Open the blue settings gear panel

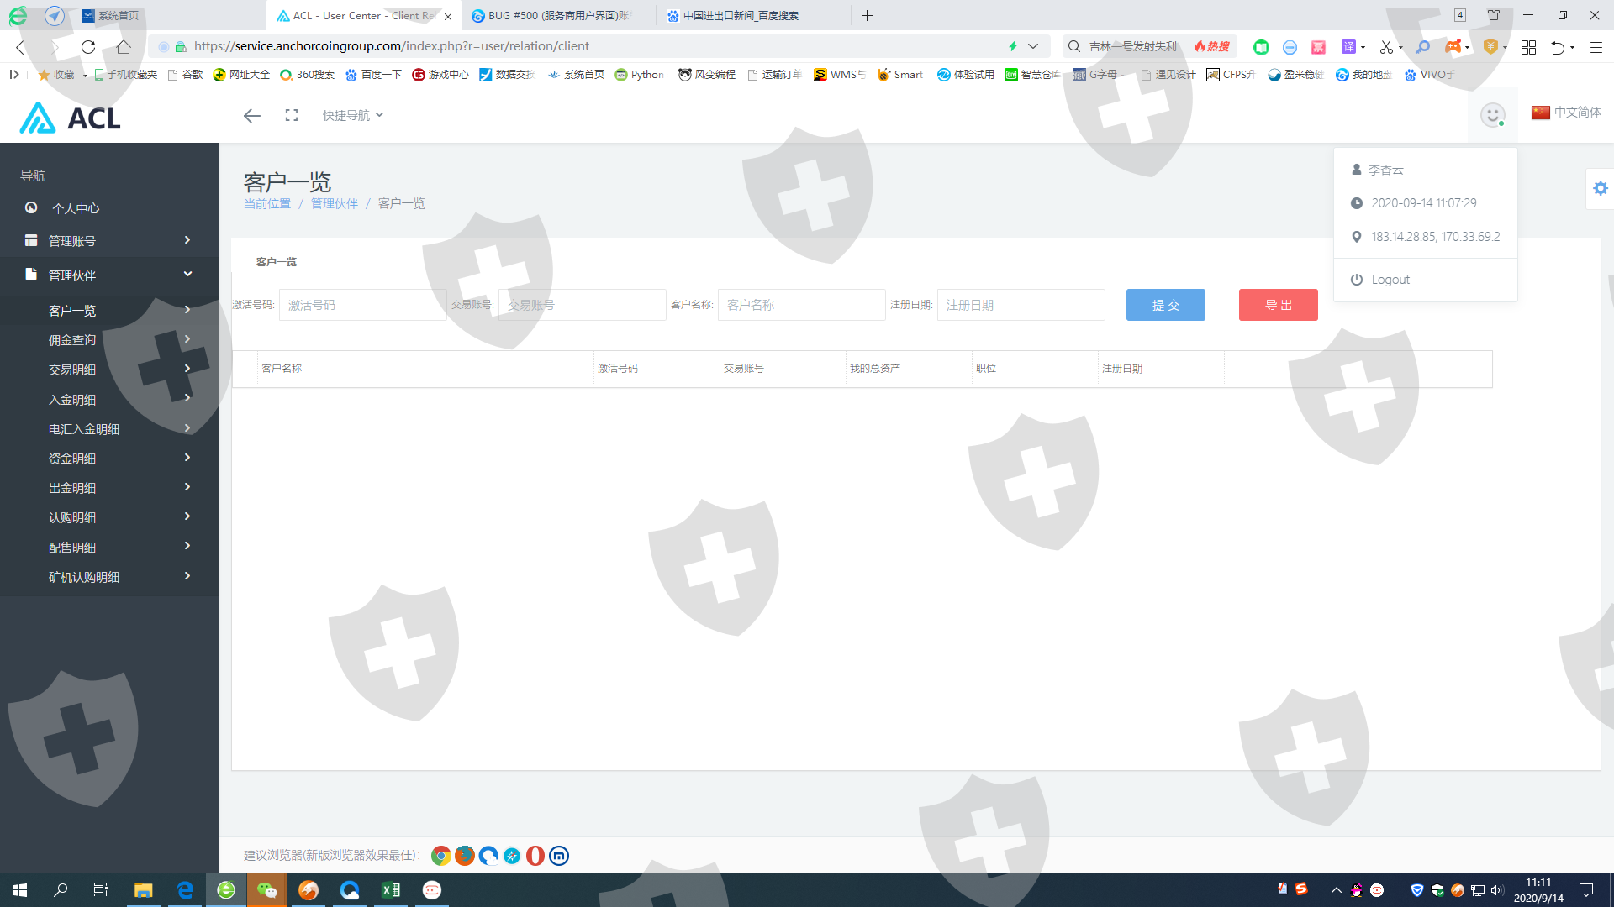tap(1600, 188)
